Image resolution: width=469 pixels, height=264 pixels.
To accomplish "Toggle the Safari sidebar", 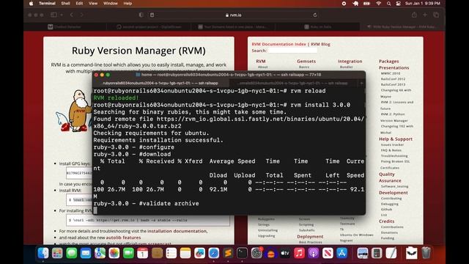I will [53, 15].
